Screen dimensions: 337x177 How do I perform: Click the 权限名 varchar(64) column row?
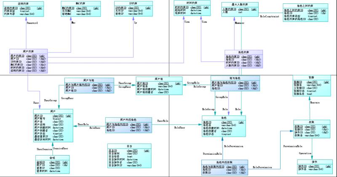coord(312,136)
